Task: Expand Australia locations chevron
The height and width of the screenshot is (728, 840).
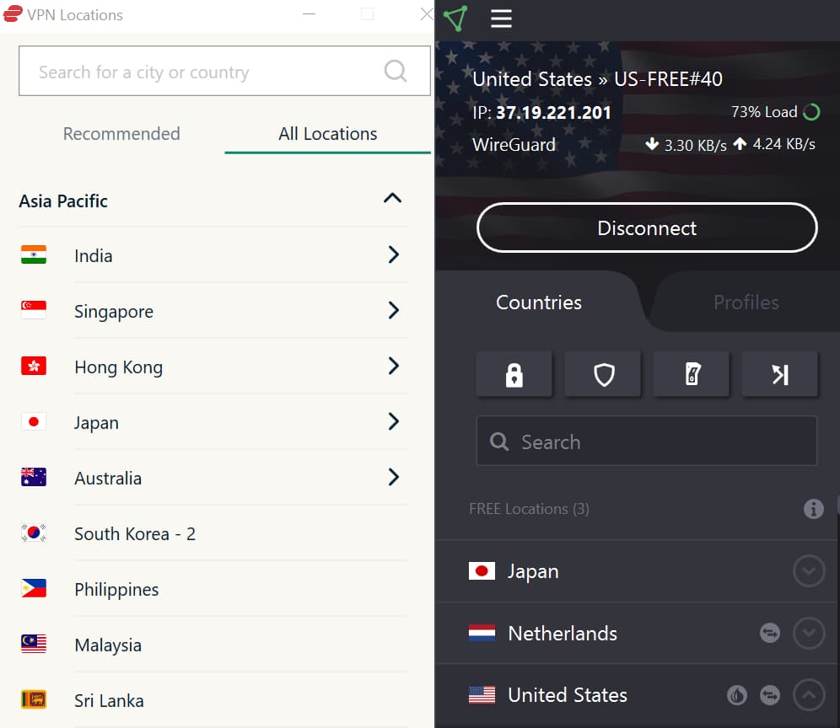Action: [x=394, y=478]
